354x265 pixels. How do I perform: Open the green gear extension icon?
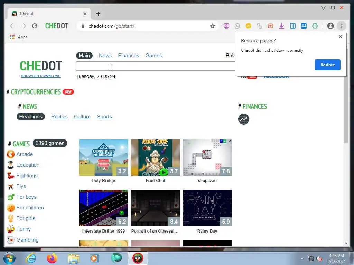(315, 26)
